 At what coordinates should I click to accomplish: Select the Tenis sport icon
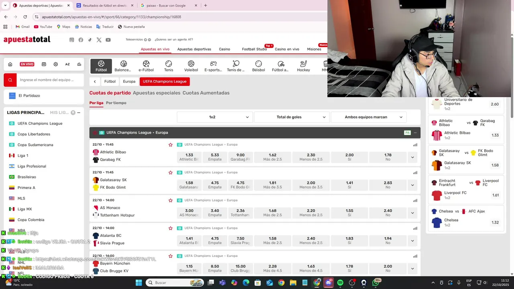[x=169, y=66]
